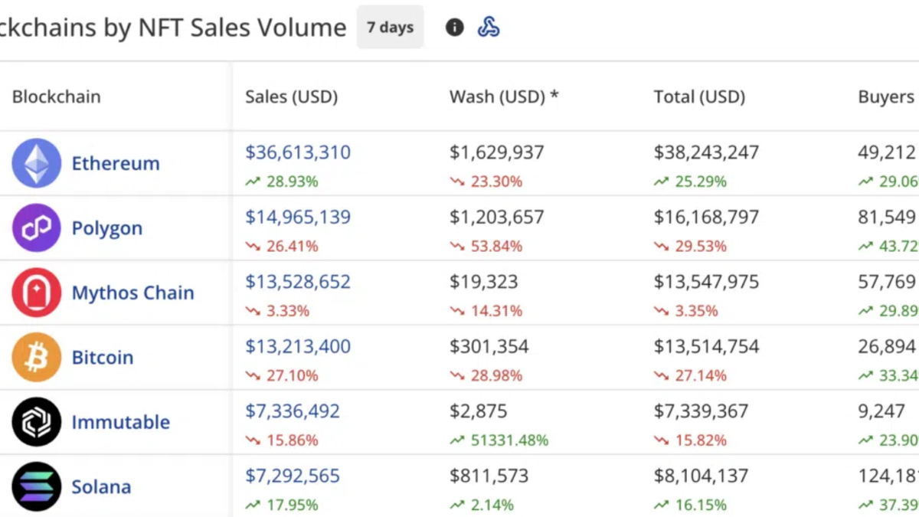919x517 pixels.
Task: Select Polygon total $16,168,797
Action: tap(707, 217)
